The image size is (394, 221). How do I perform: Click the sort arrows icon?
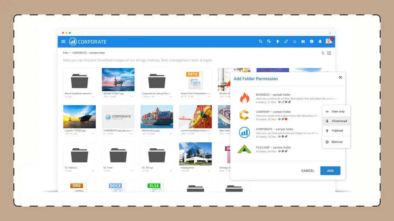tap(323, 53)
